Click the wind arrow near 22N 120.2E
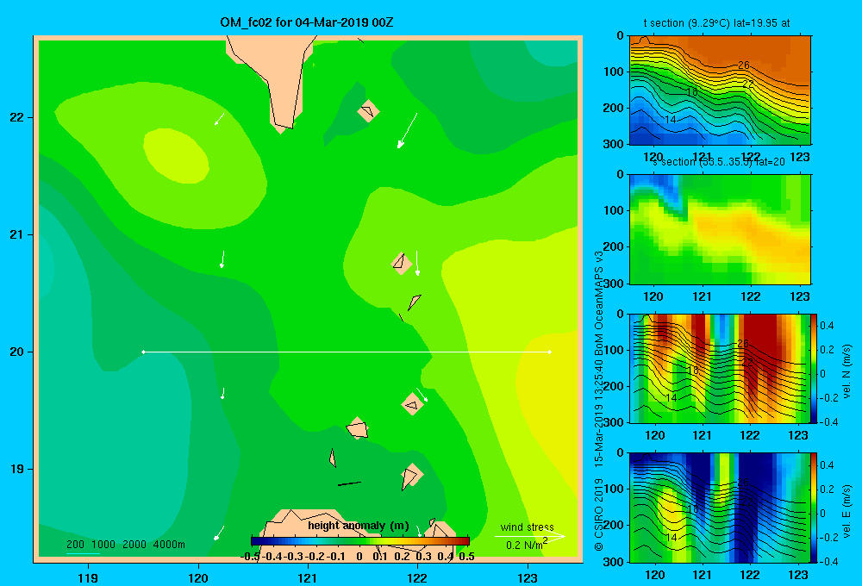 tap(219, 119)
